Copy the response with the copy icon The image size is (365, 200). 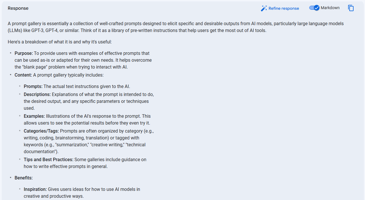[351, 8]
